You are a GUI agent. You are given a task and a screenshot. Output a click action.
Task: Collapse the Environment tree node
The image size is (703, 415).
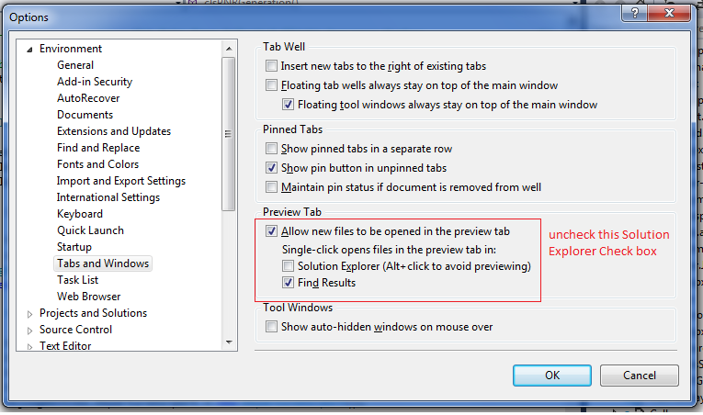click(29, 49)
